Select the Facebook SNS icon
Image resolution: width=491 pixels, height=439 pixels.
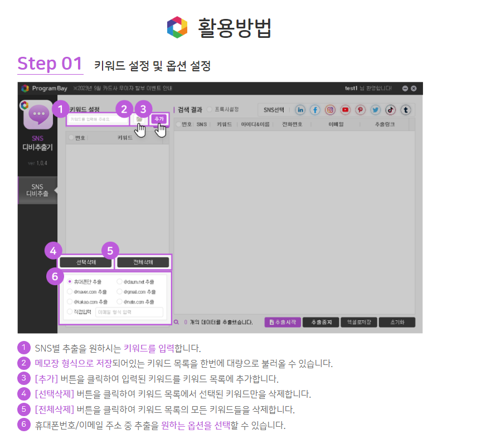tap(315, 110)
